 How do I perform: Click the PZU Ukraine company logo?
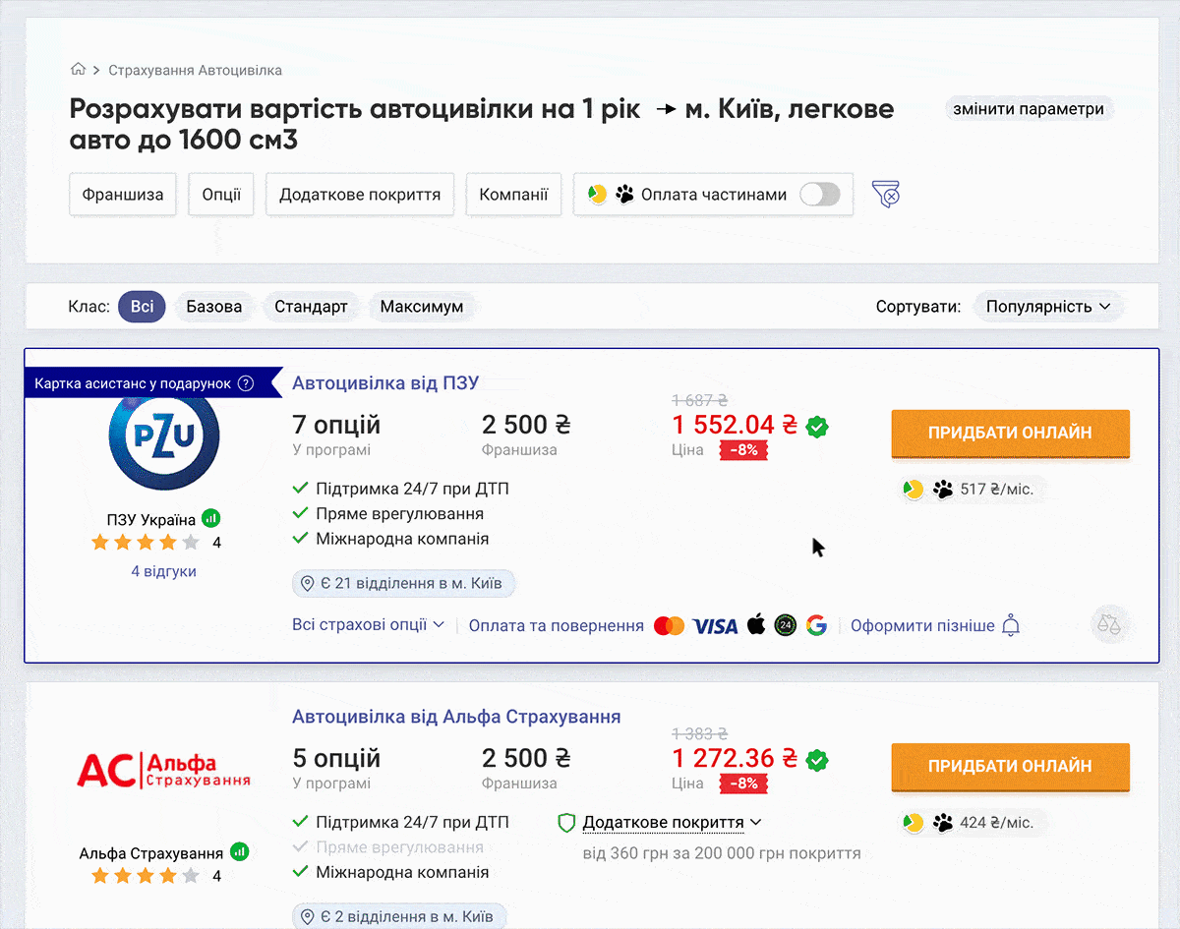tap(163, 440)
